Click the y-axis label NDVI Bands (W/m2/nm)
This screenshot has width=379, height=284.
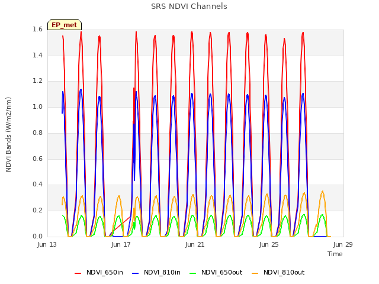click(x=8, y=134)
